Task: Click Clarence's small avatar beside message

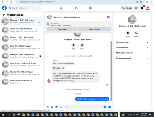Action: pos(49,81)
